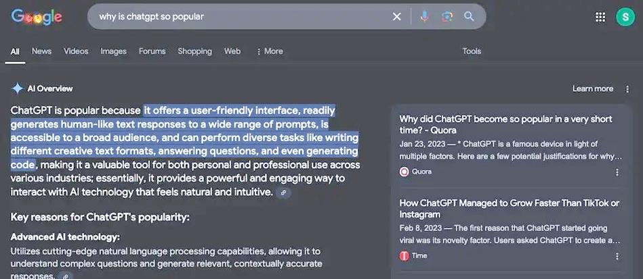This screenshot has width=643, height=279.
Task: Open 'How ChatGPT Managed to Grow Faster' article
Action: pos(510,209)
